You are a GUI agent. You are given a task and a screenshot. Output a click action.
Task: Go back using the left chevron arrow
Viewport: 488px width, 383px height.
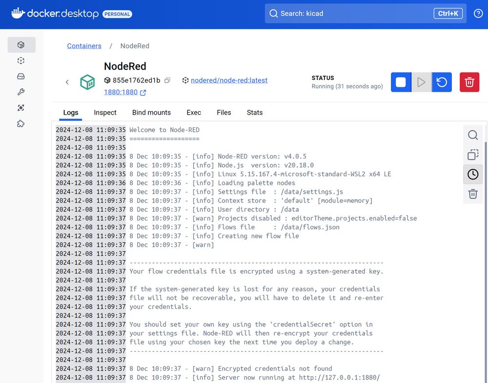pos(67,82)
